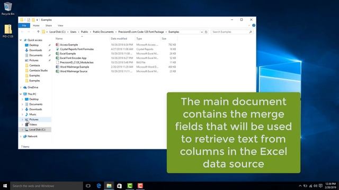
Task: Select Word Mailmerge Source file icon
Action: [57, 71]
